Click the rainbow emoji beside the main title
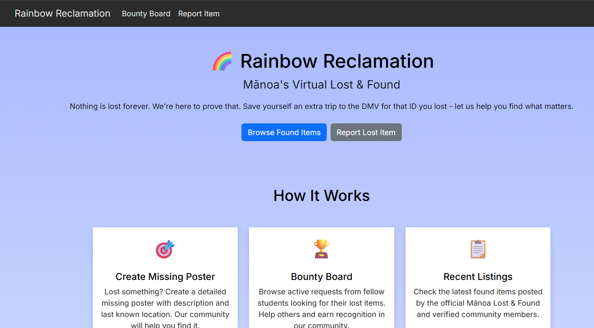 pos(223,61)
